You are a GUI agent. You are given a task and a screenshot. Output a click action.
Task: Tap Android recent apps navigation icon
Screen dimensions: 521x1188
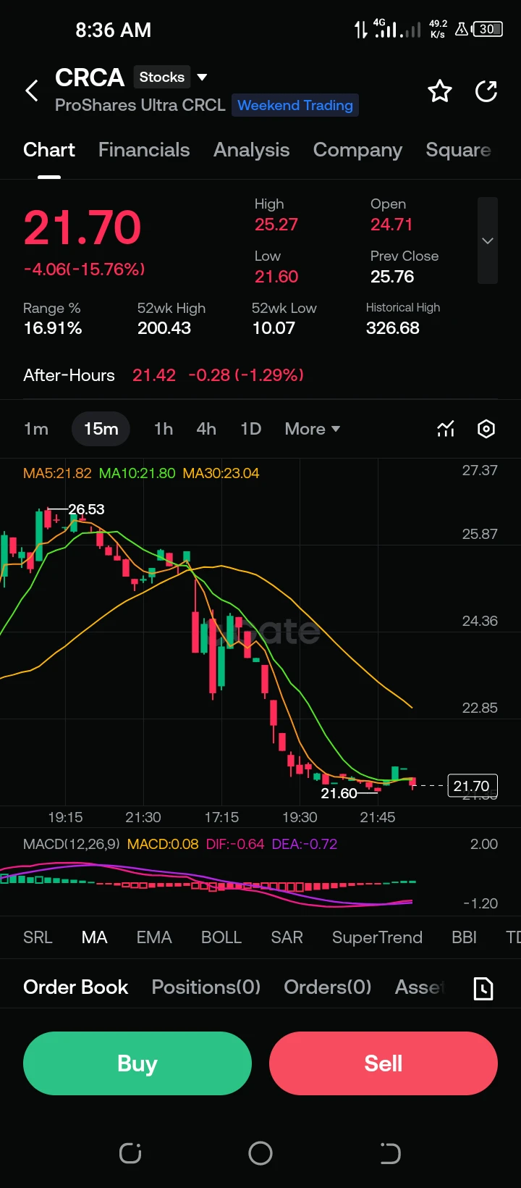pos(130,1153)
